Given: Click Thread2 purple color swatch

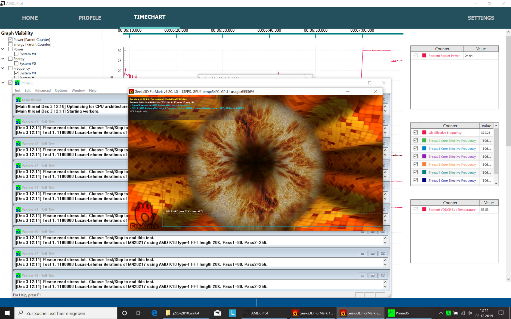Looking at the screenshot, I should coord(424,157).
